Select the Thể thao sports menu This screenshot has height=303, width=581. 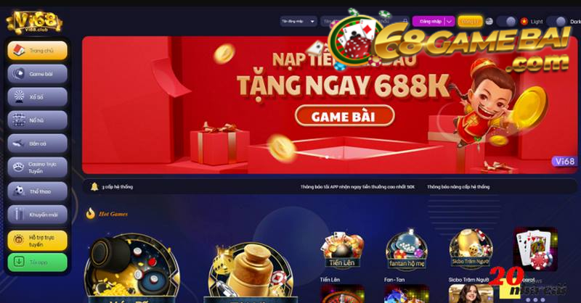(x=38, y=191)
